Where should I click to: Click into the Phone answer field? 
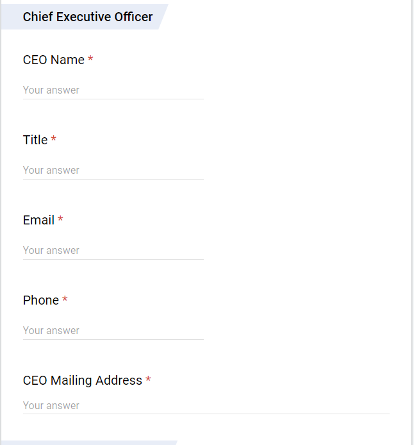pos(113,330)
